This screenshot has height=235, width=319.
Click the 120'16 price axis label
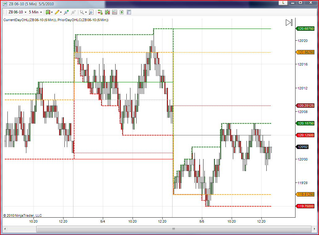[303, 64]
